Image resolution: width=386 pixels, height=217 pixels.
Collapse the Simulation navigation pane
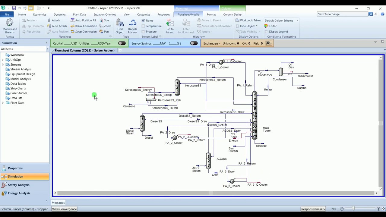(46, 43)
